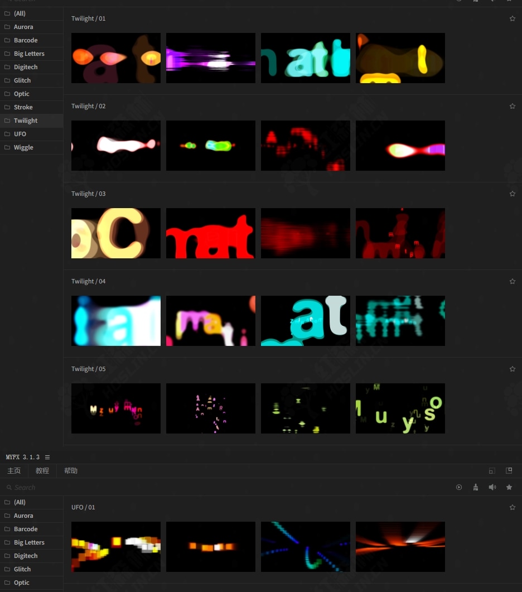The image size is (522, 592).
Task: Open the orange squares UFO / 01 thumbnail
Action: point(211,547)
